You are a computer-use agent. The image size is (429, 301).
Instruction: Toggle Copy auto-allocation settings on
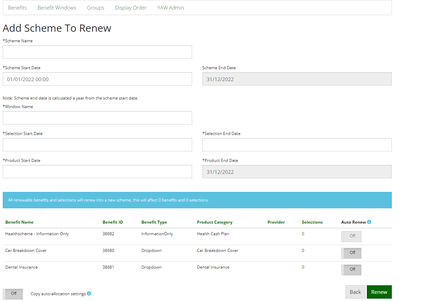coord(13,294)
